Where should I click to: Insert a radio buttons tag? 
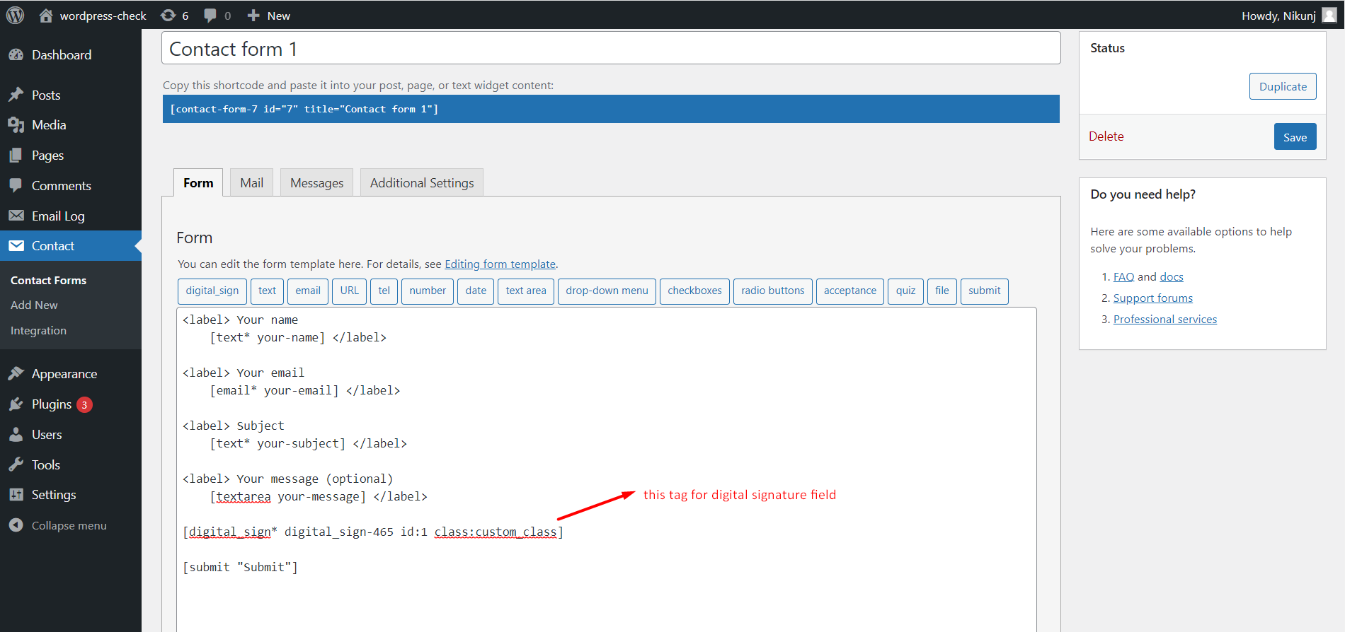click(773, 291)
